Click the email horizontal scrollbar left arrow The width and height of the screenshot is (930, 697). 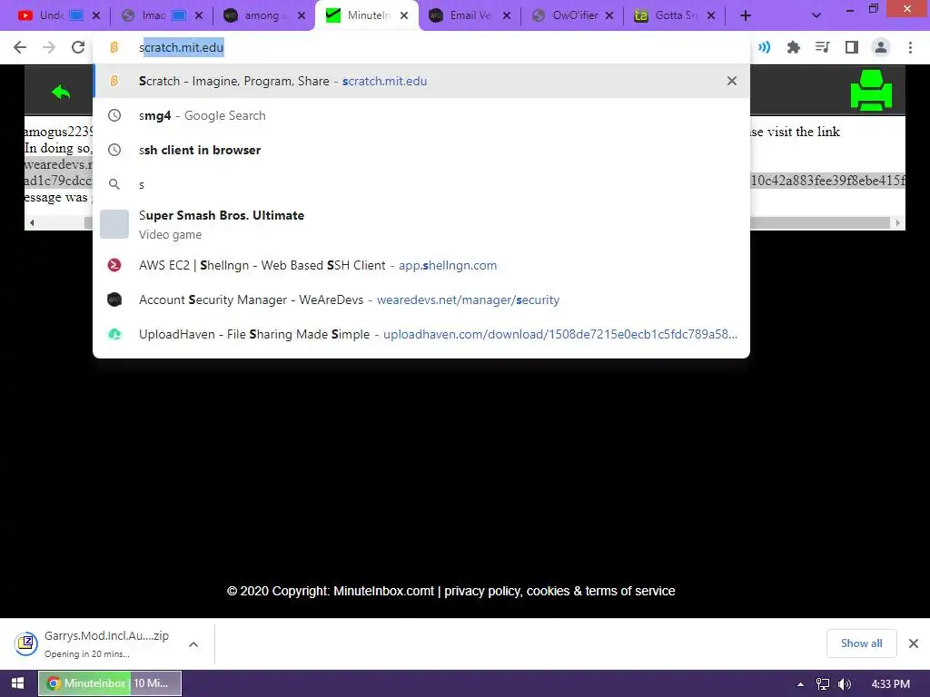[x=32, y=223]
